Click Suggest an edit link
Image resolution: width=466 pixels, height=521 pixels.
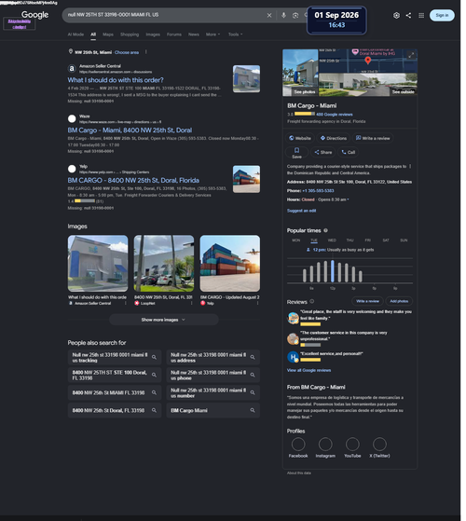click(301, 211)
